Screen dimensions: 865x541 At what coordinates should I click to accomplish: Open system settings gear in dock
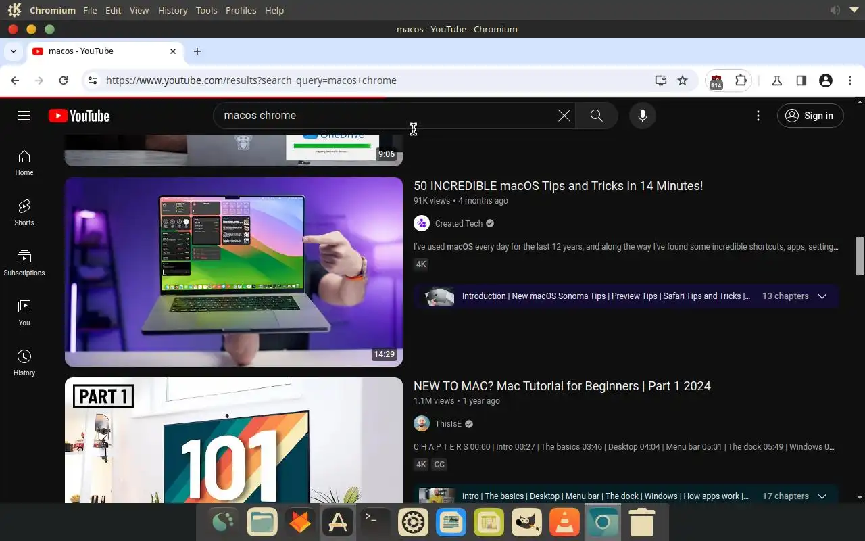(413, 522)
